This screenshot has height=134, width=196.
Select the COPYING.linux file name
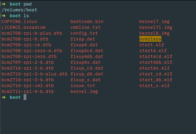tap(19, 21)
